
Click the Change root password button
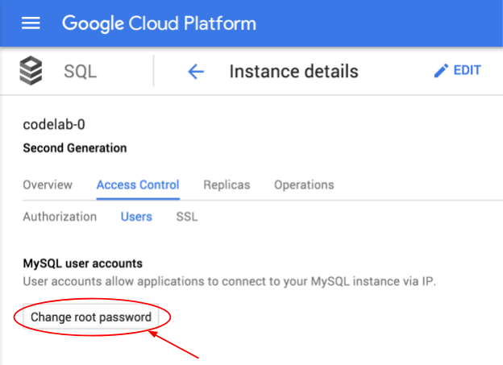(x=91, y=317)
